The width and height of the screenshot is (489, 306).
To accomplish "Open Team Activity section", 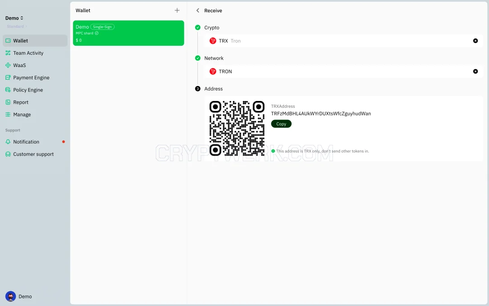I will click(x=35, y=53).
